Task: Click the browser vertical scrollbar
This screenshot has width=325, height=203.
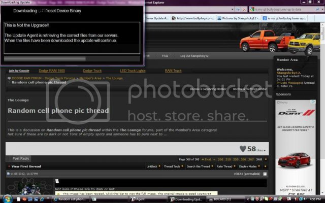Action: click(x=322, y=108)
